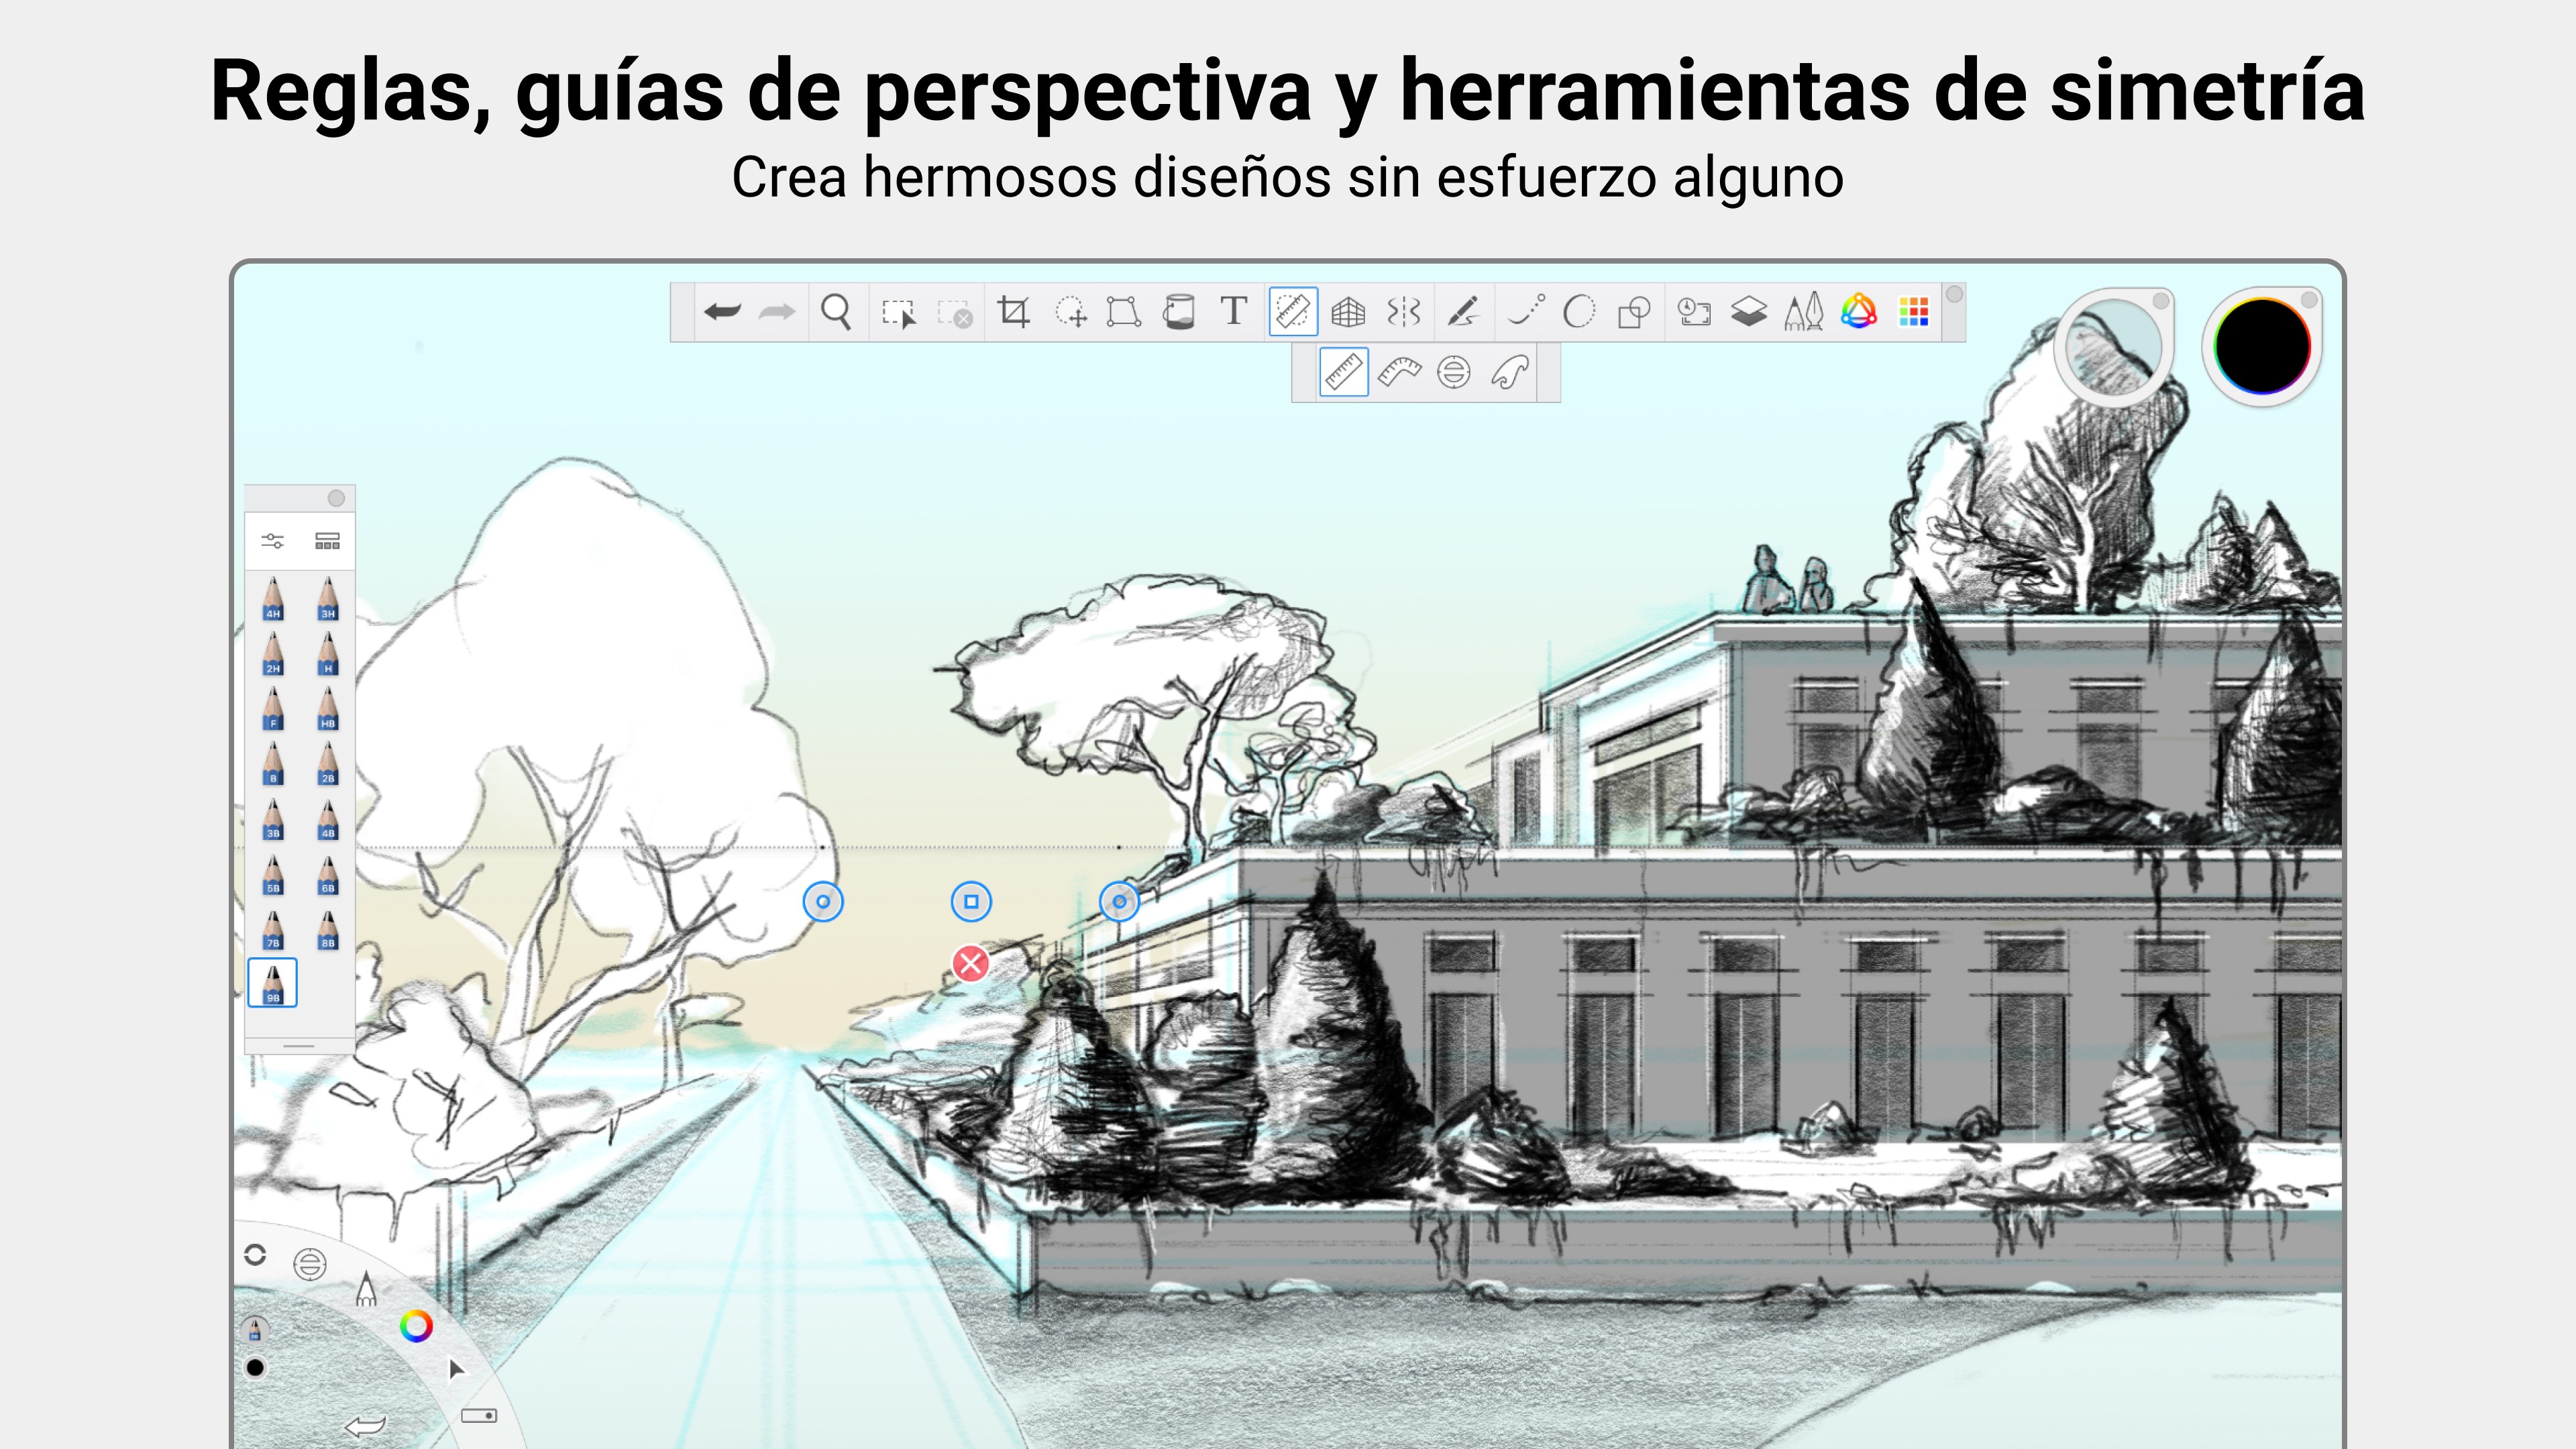Viewport: 2576px width, 1449px height.
Task: Select the Curved Ruler guide
Action: [1399, 372]
